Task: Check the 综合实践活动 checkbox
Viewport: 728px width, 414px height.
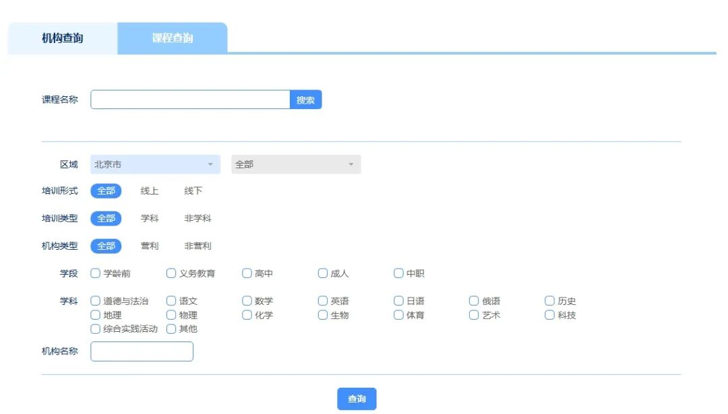Action: pos(96,329)
